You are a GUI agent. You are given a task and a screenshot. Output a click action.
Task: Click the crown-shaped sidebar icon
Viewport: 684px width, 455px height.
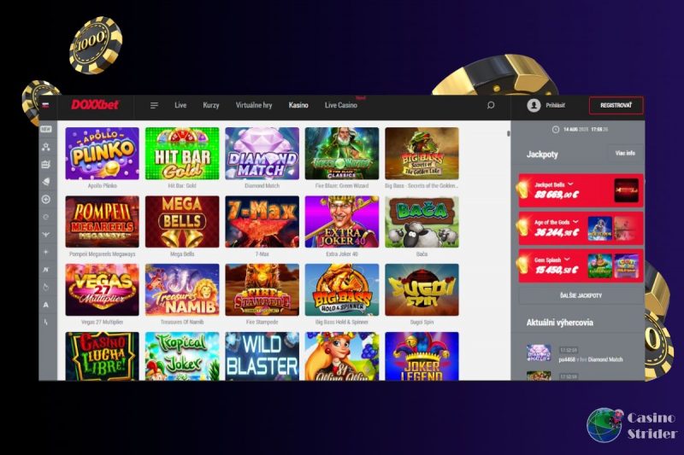coord(46,164)
